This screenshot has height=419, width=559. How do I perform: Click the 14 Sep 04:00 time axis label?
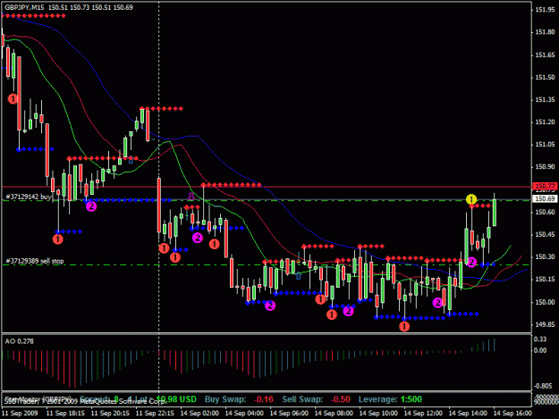coord(244,414)
